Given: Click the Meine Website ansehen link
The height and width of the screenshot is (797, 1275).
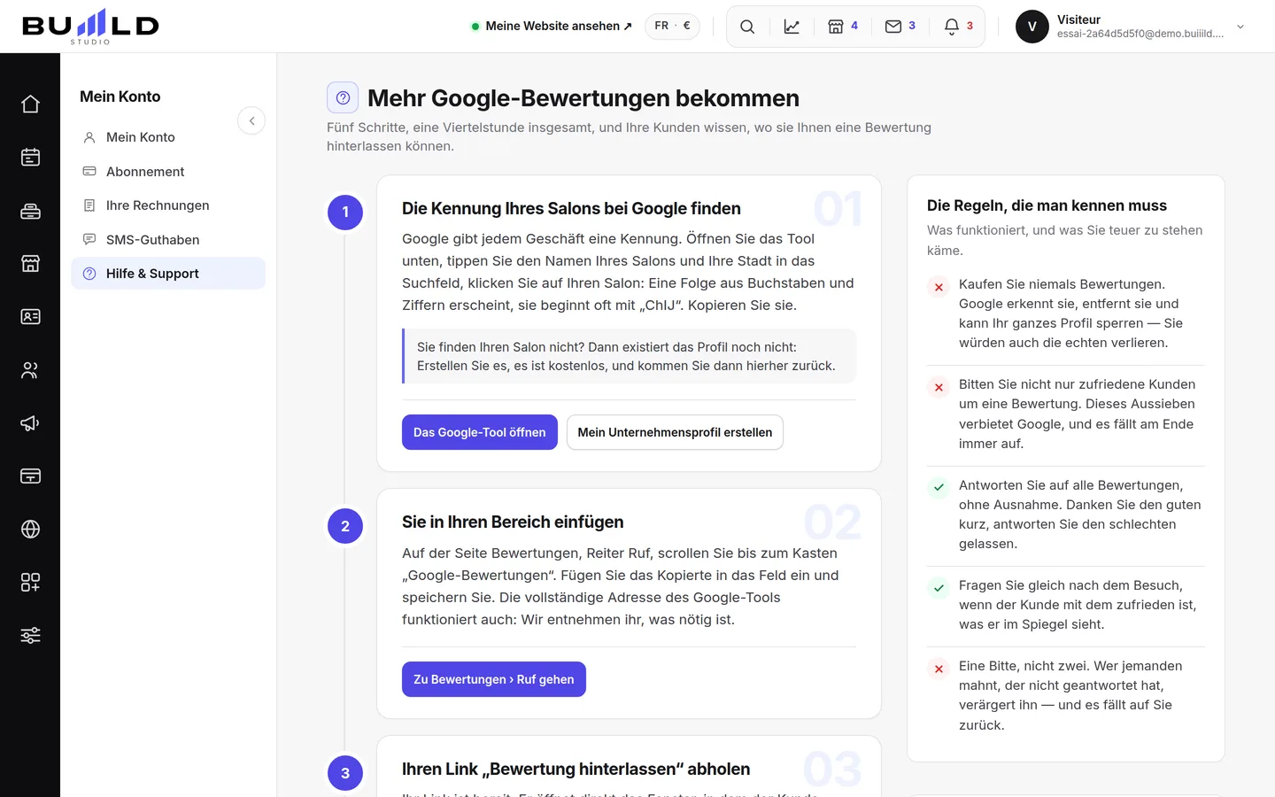Looking at the screenshot, I should pos(552,27).
